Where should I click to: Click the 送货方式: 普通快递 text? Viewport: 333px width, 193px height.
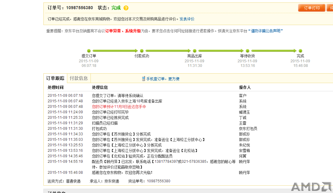coord(64,181)
